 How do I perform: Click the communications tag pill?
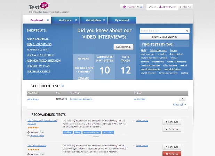tap(91, 132)
